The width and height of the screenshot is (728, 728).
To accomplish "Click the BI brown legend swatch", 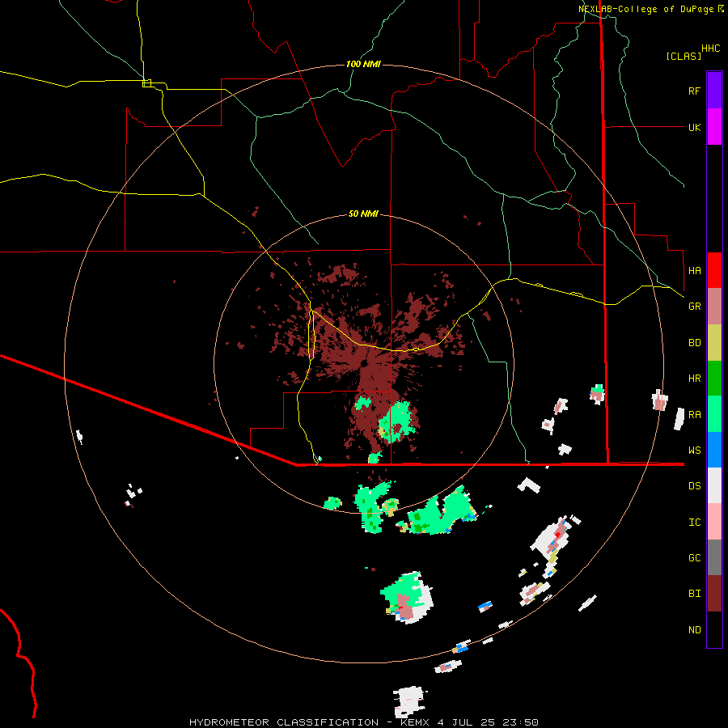I will [714, 594].
